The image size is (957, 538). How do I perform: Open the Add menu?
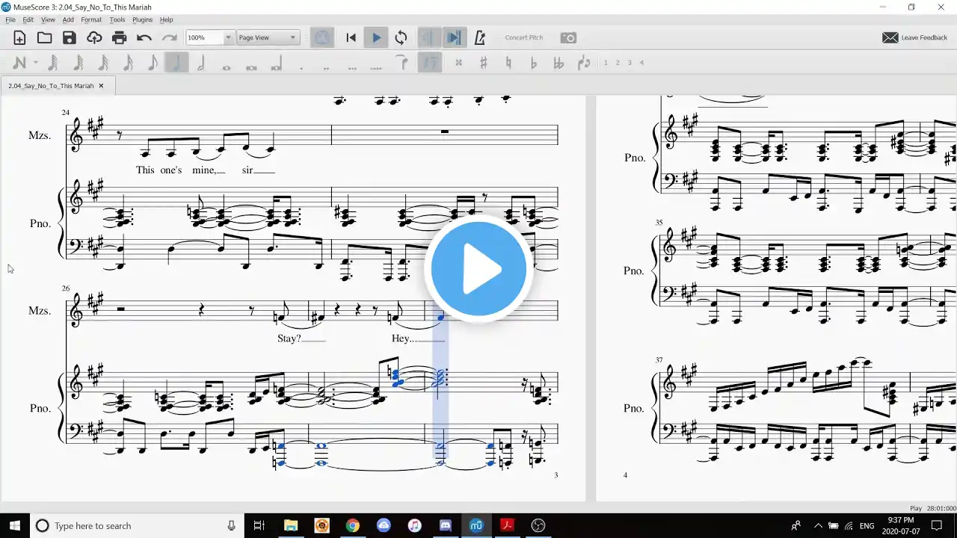(x=68, y=19)
